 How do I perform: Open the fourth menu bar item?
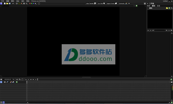tap(18, 1)
